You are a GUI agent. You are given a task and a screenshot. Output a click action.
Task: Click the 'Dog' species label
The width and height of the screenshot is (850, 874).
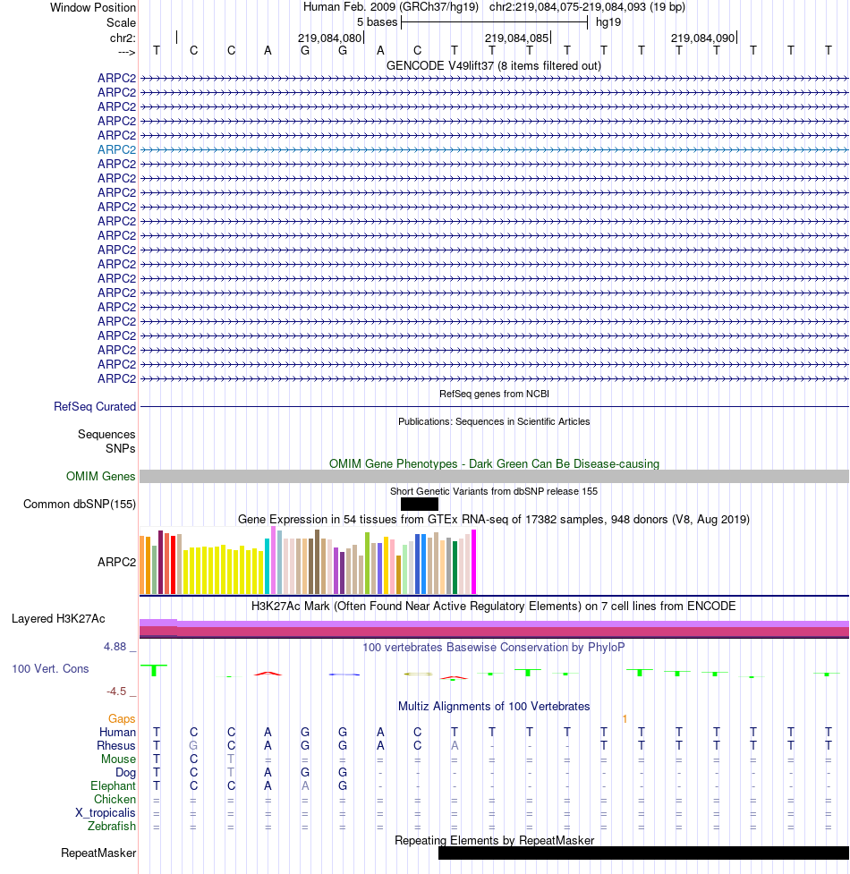(125, 773)
